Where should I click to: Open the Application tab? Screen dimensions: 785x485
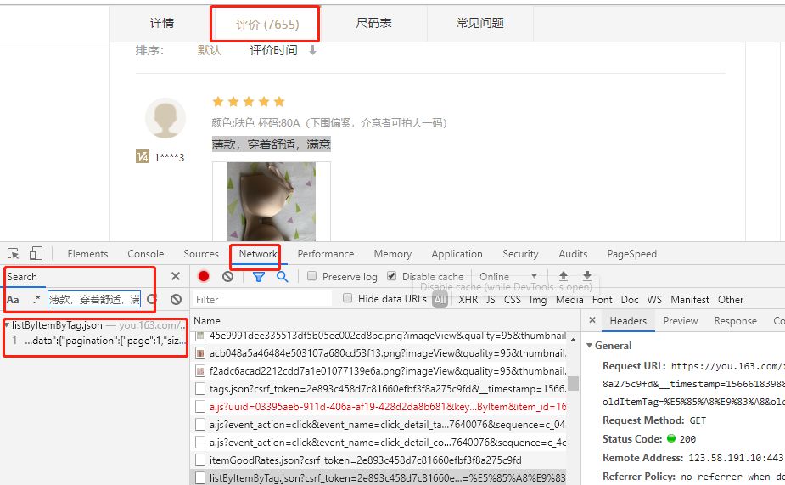tap(457, 254)
